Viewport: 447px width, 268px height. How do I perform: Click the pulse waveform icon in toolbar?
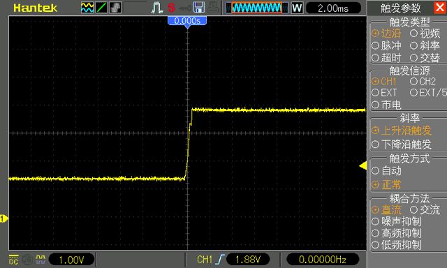[156, 8]
